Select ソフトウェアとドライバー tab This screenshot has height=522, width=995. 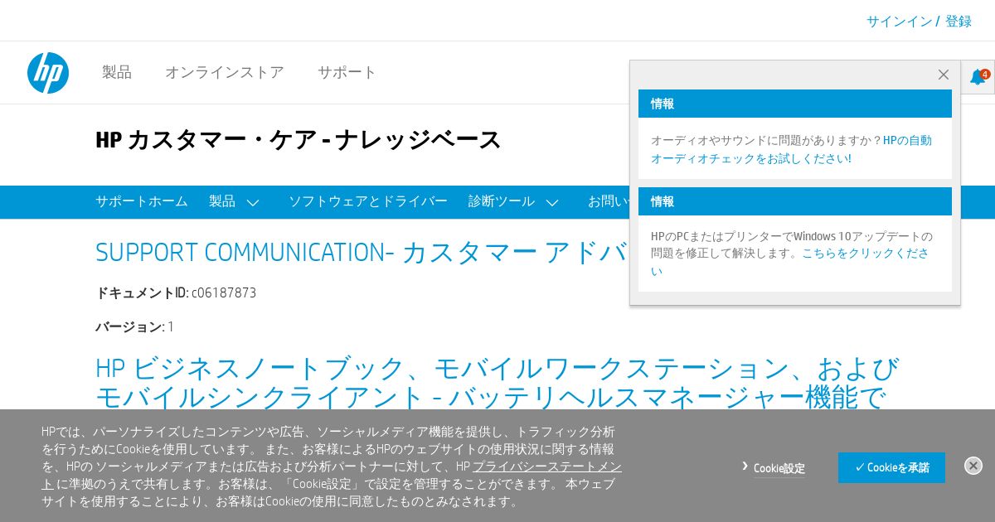pos(368,201)
